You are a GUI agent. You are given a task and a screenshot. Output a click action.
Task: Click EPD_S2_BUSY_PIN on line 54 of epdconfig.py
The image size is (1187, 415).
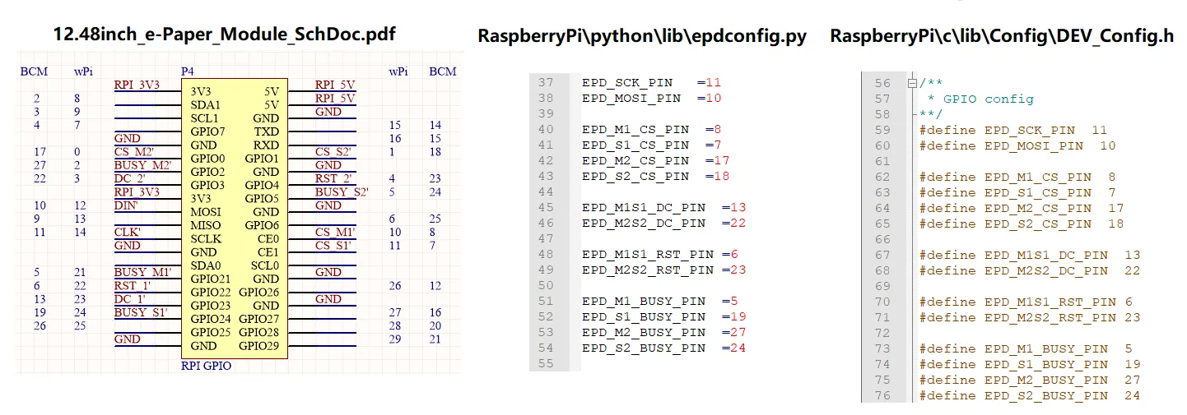(x=643, y=348)
